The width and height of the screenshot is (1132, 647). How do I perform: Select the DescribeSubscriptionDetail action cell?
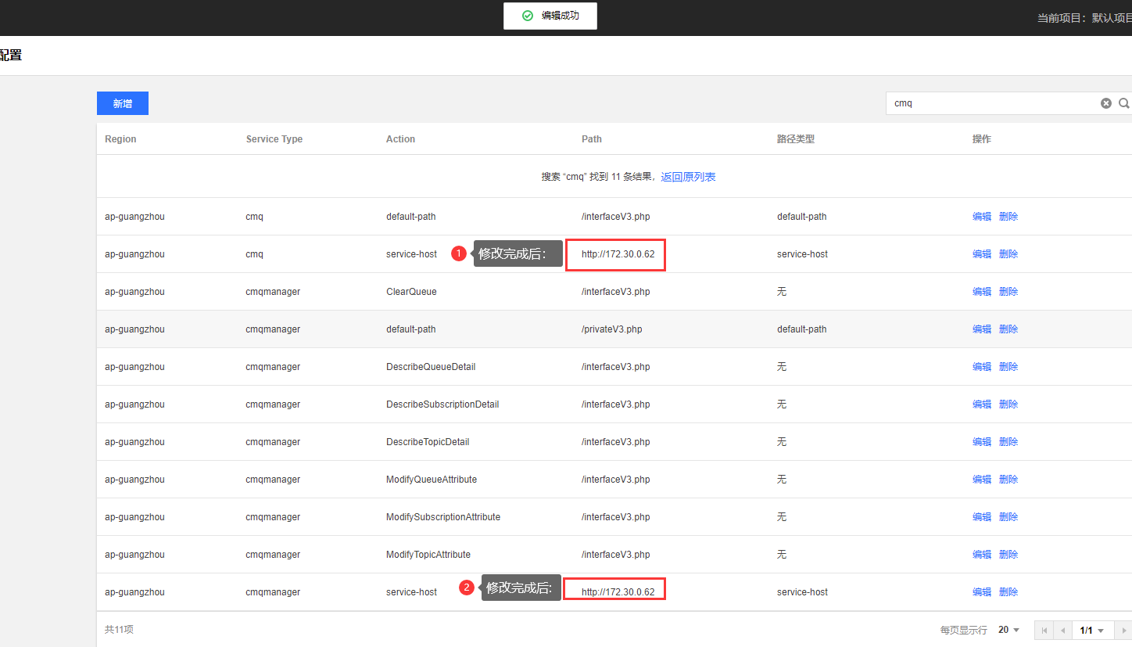tap(442, 404)
